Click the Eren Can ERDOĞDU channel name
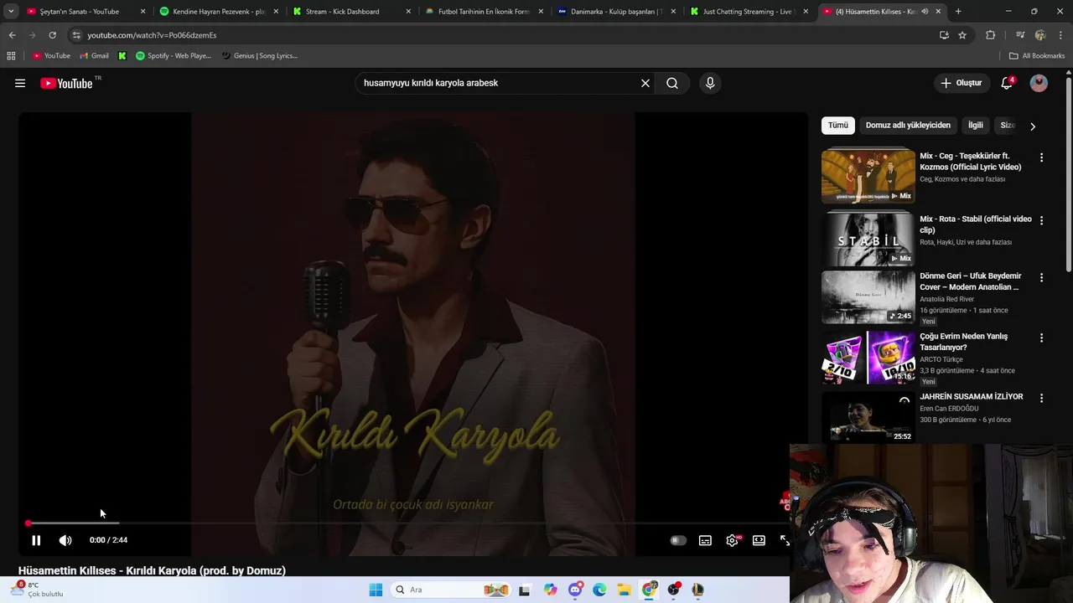This screenshot has width=1073, height=603. (949, 409)
